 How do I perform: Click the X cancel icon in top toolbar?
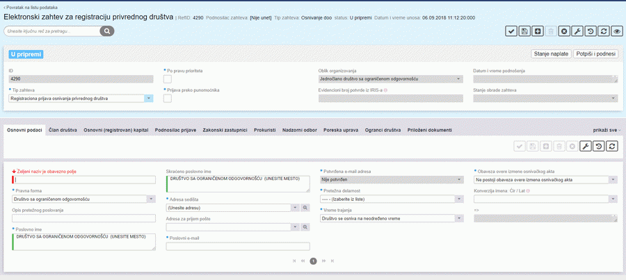tap(564, 31)
